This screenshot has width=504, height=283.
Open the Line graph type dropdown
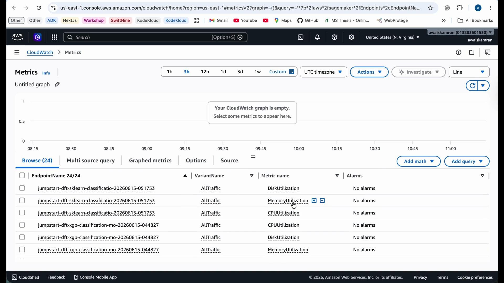[469, 72]
